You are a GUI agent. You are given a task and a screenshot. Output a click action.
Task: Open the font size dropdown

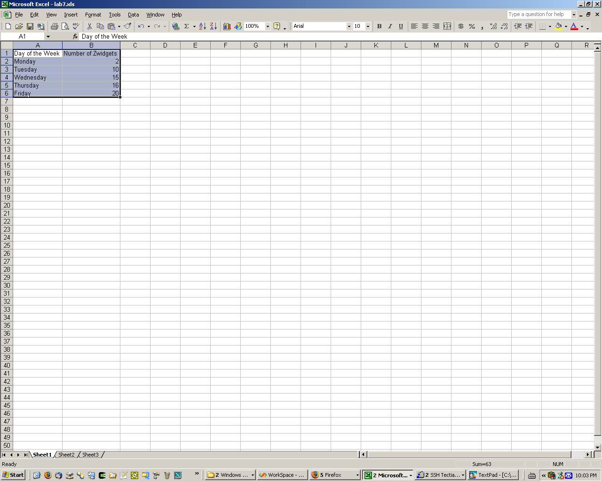368,26
